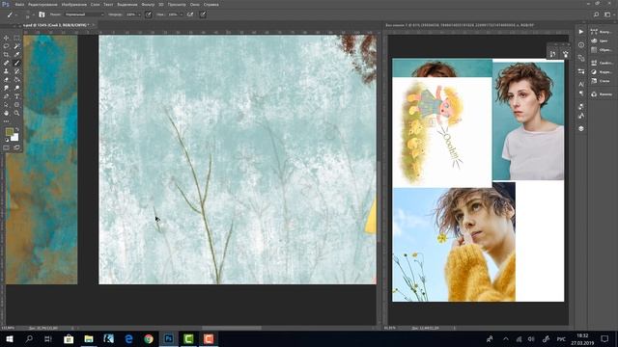Select the Dodge tool
Viewport: 618px width, 347px height.
16,88
